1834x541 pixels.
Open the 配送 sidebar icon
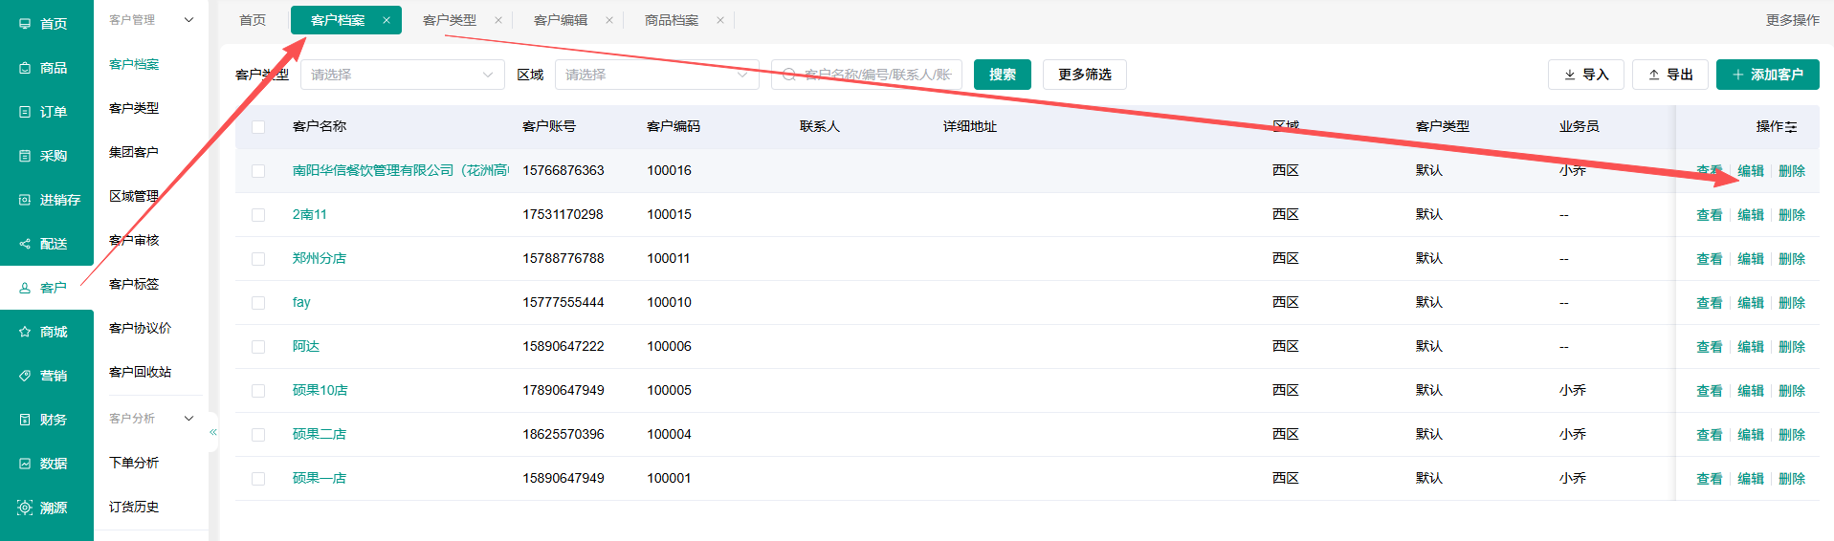coord(25,244)
